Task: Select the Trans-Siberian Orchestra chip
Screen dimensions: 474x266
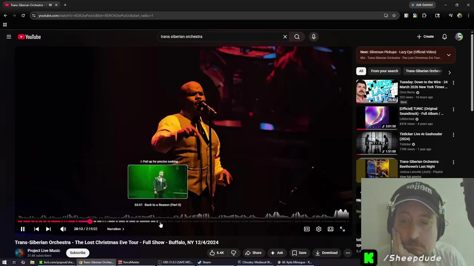Action: point(424,71)
